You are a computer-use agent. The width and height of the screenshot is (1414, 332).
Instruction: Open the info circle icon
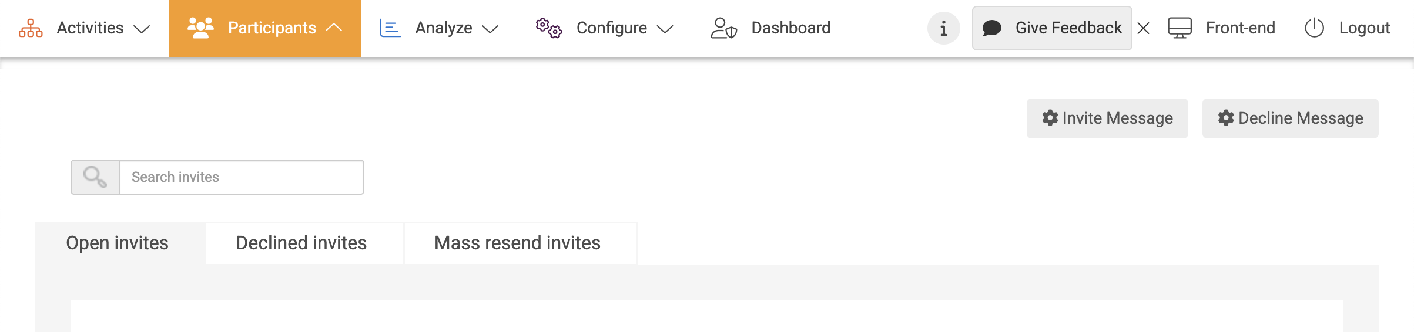943,28
